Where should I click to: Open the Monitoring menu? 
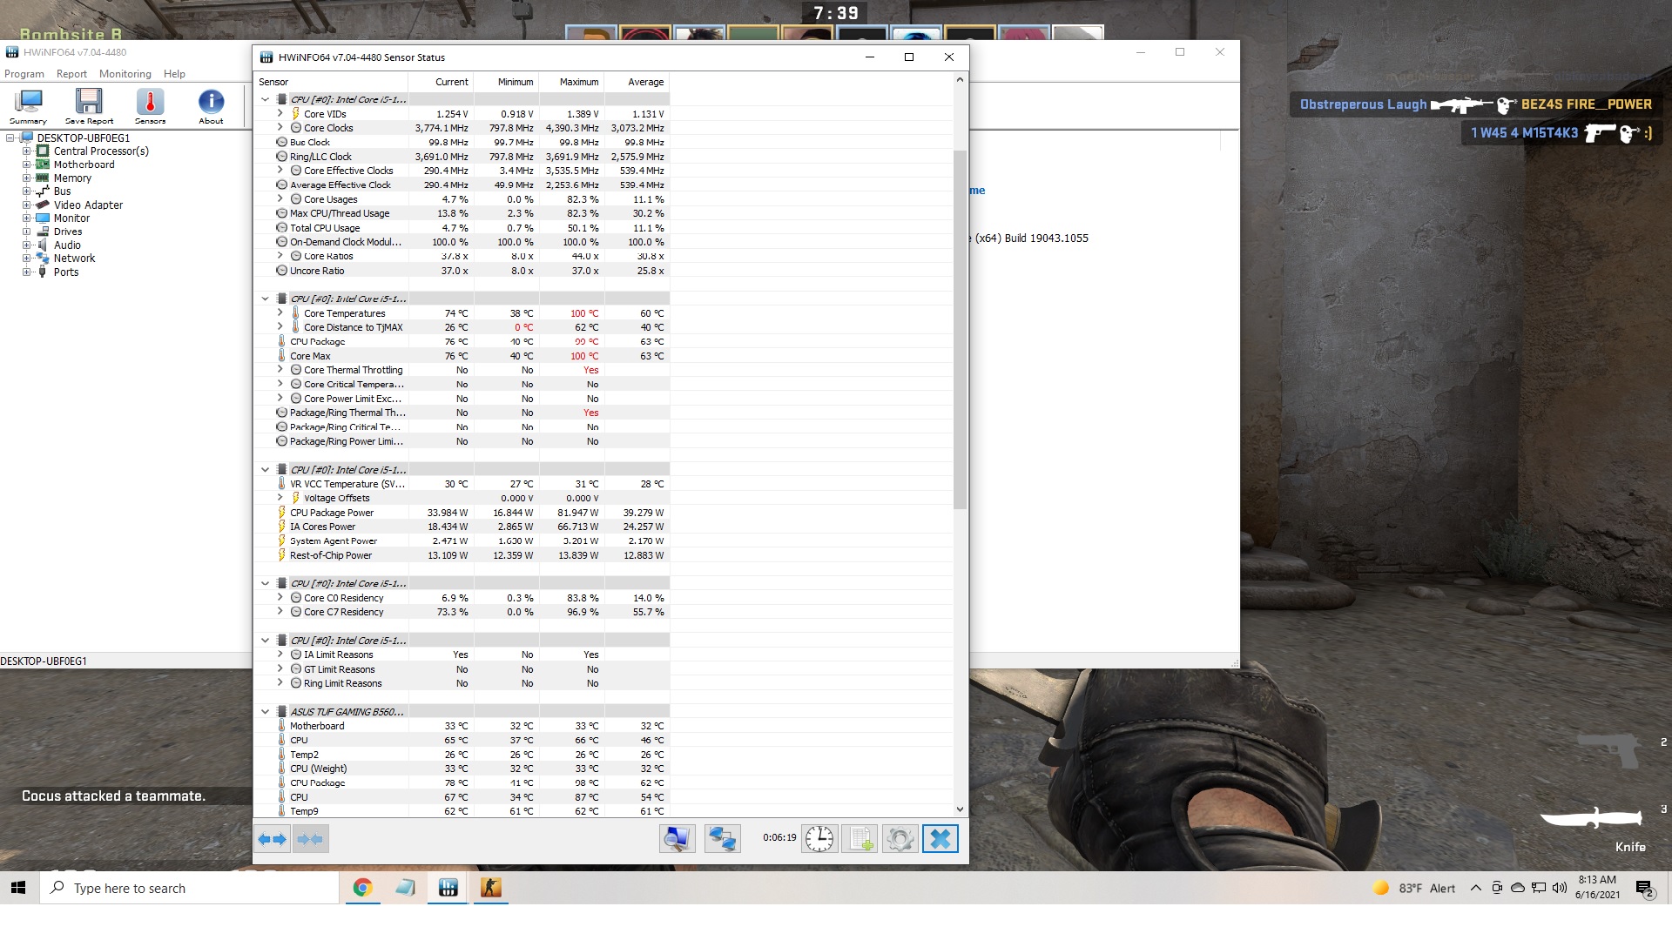point(125,74)
